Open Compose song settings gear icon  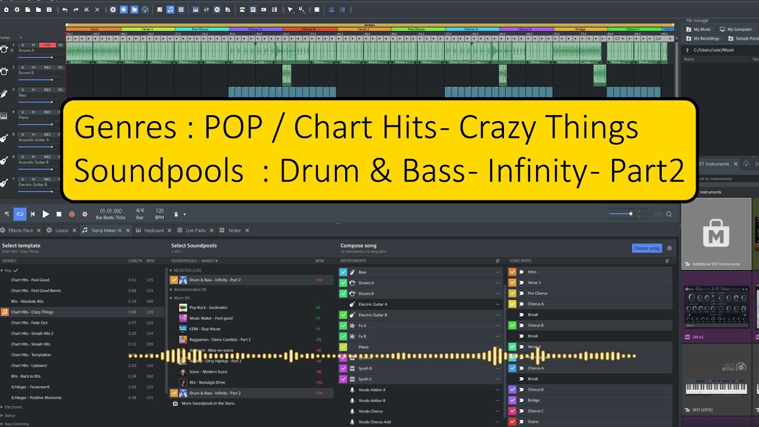[x=669, y=248]
